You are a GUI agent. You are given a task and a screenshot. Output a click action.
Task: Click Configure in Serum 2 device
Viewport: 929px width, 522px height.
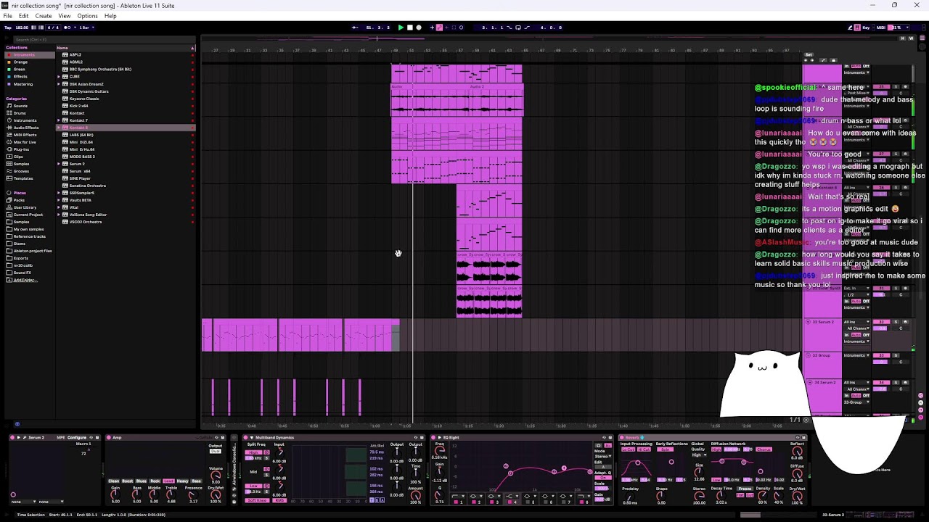tap(77, 437)
